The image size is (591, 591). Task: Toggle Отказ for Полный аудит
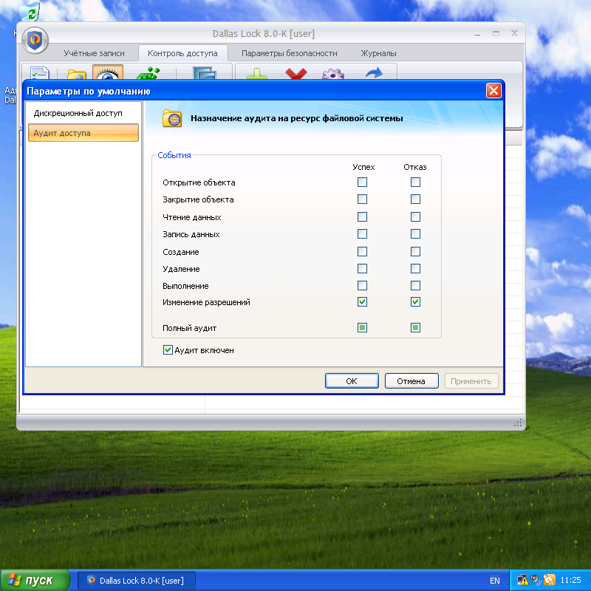point(415,327)
